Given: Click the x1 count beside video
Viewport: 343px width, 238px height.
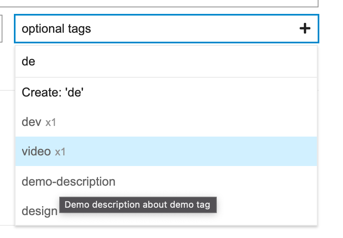Looking at the screenshot, I should point(60,152).
